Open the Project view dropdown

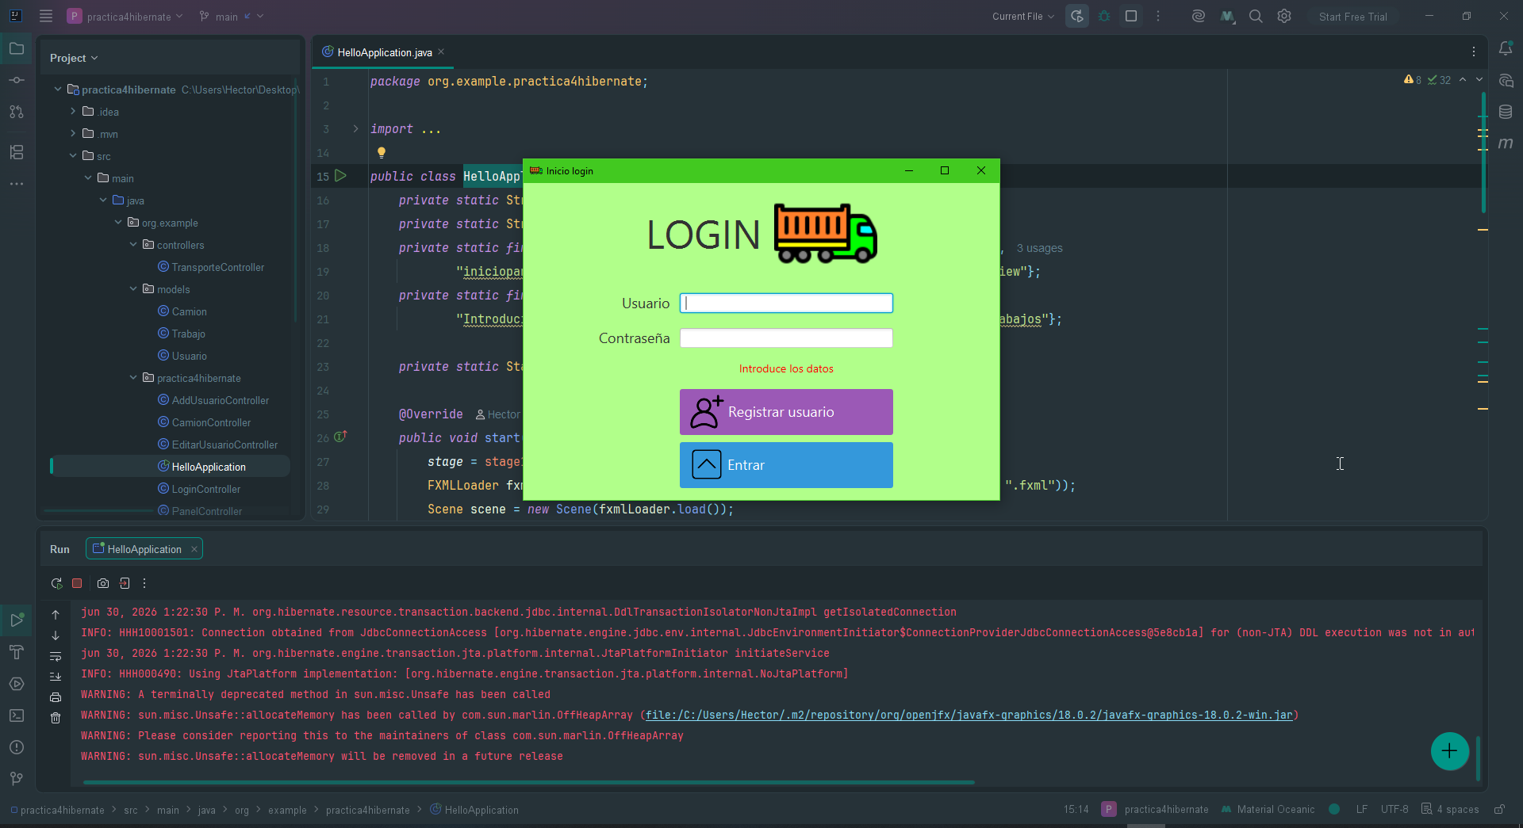tap(74, 58)
